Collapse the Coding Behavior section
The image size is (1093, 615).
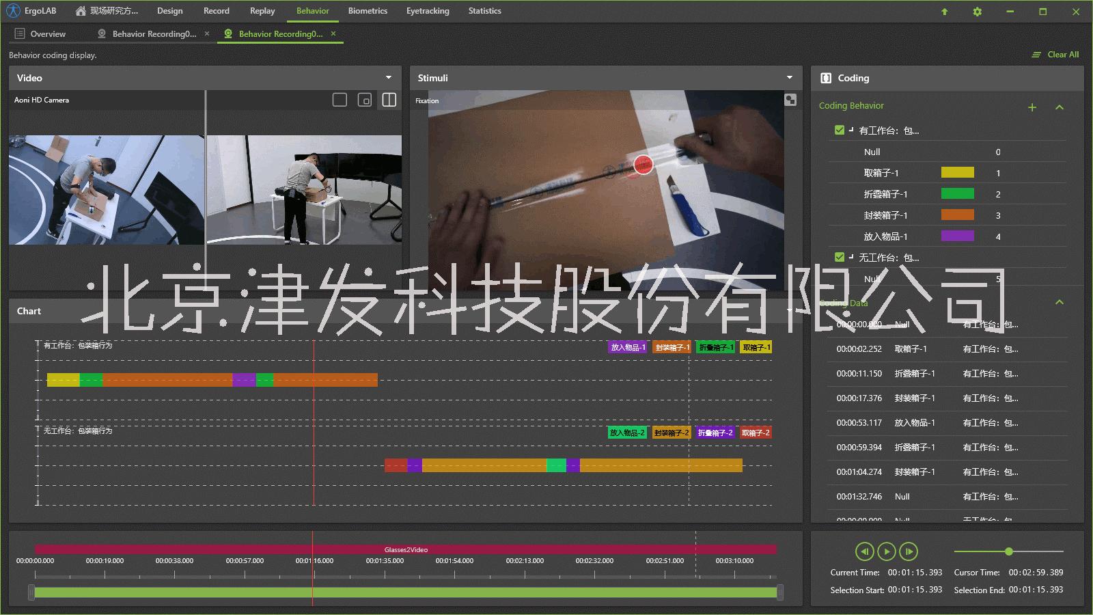1060,107
